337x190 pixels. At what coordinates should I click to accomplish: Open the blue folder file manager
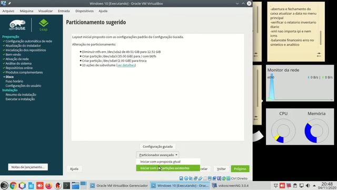75,185
